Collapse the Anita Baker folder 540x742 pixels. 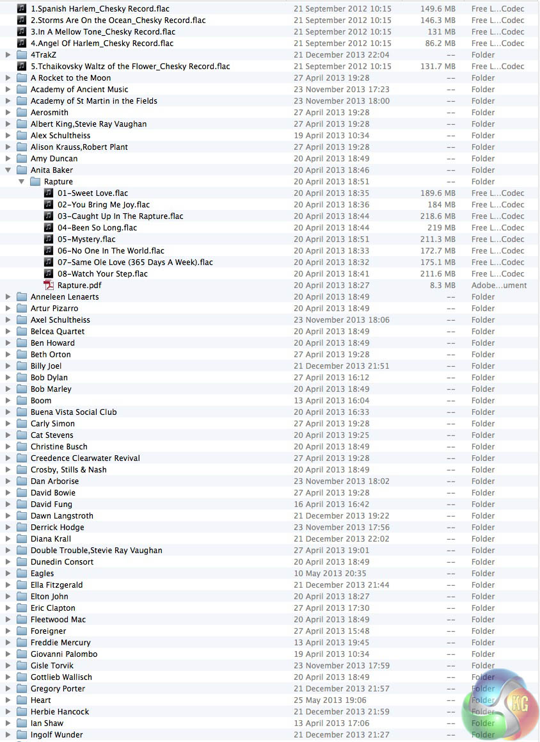[8, 170]
